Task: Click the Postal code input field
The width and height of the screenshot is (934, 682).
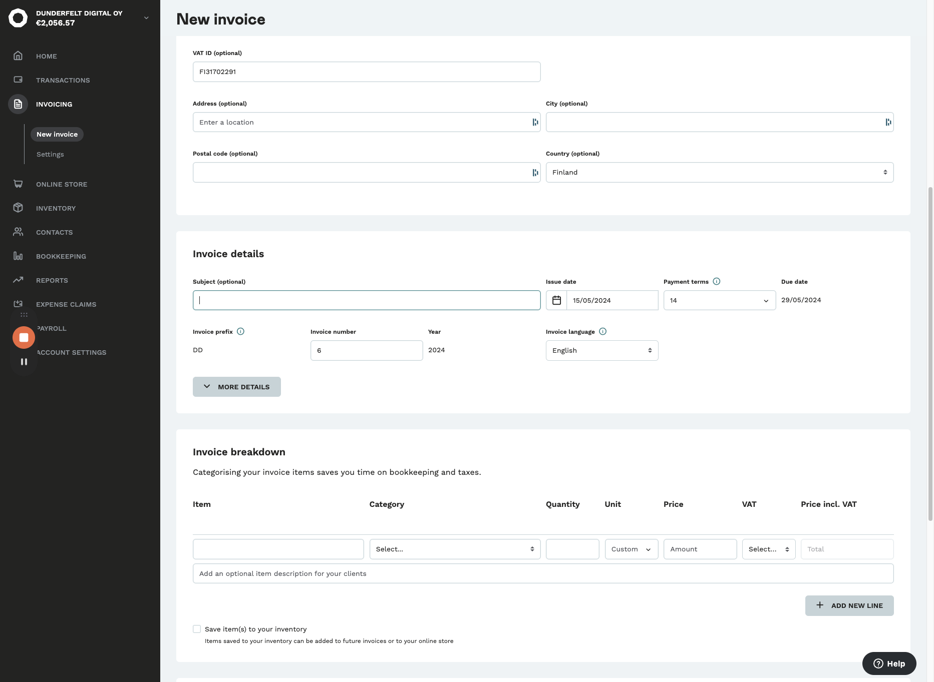Action: (x=367, y=172)
